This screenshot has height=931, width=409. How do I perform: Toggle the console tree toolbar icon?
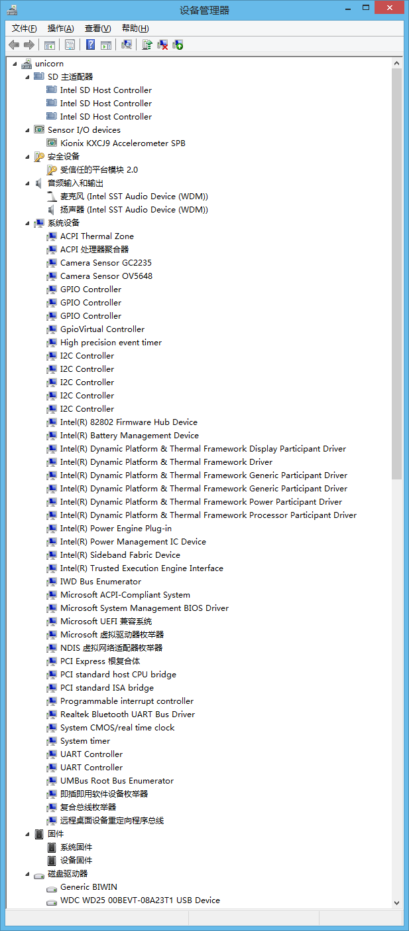[49, 44]
